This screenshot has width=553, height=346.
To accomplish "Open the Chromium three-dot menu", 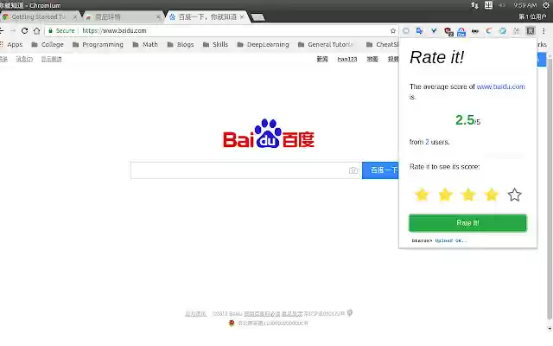I will (x=543, y=31).
